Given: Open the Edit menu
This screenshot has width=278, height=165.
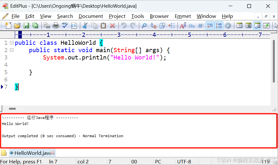Looking at the screenshot, I should point(30,16).
